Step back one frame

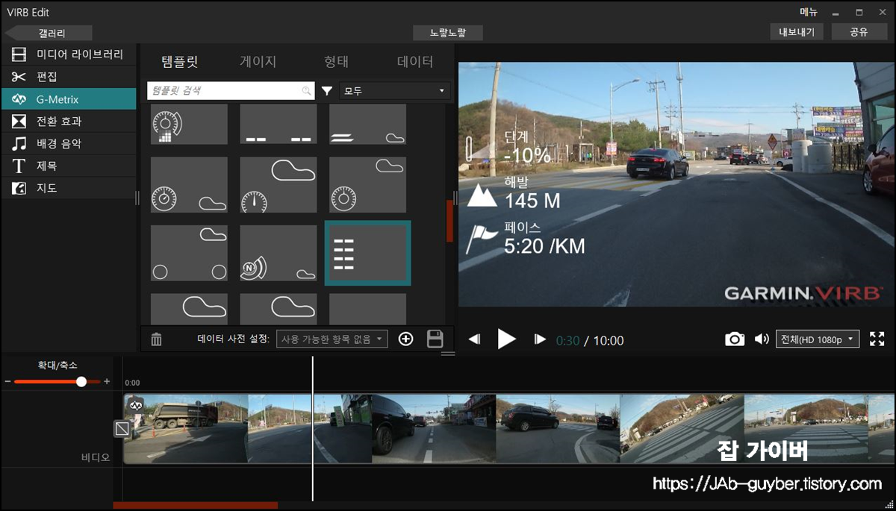pyautogui.click(x=475, y=339)
